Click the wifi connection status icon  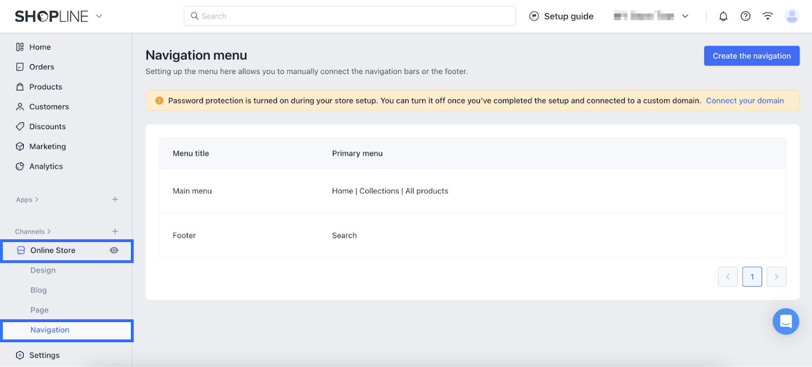coord(767,16)
